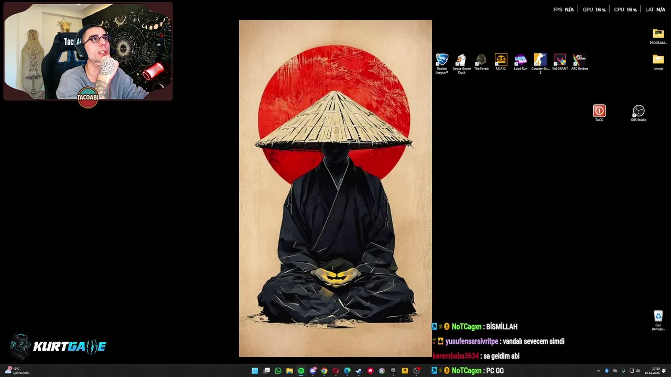671x377 pixels.
Task: Click chat message "sa geldim abi"
Action: coord(502,356)
